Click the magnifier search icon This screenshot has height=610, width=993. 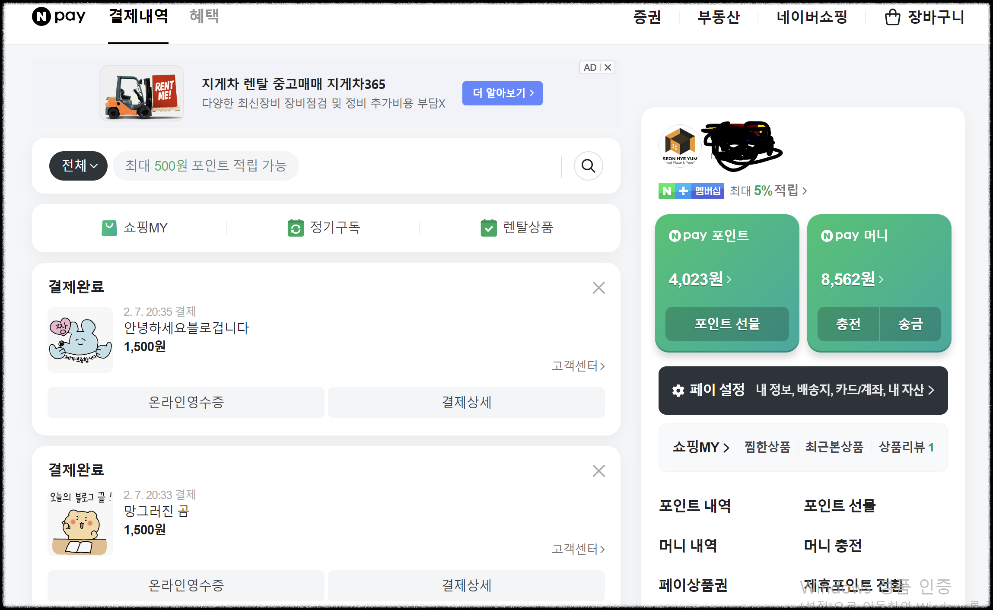click(x=588, y=166)
